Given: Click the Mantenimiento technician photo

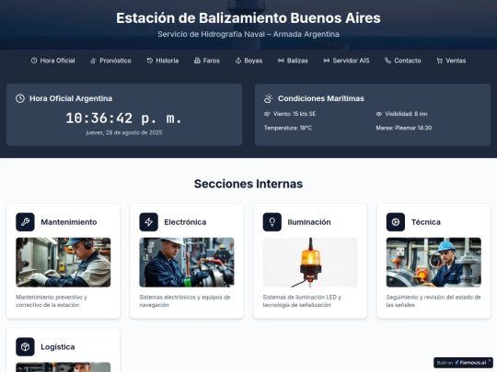Looking at the screenshot, I should coord(64,262).
